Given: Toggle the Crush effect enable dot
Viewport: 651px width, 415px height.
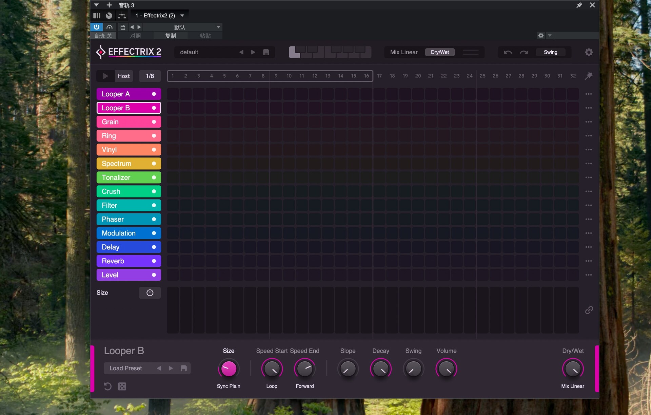Looking at the screenshot, I should pos(154,191).
